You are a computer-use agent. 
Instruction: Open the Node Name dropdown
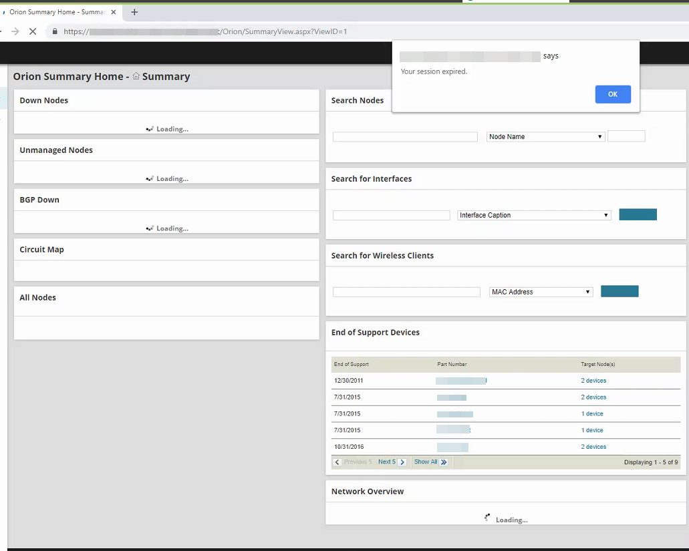545,136
